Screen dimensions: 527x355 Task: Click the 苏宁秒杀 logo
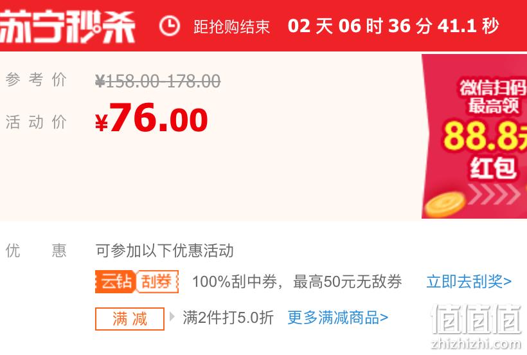click(67, 26)
